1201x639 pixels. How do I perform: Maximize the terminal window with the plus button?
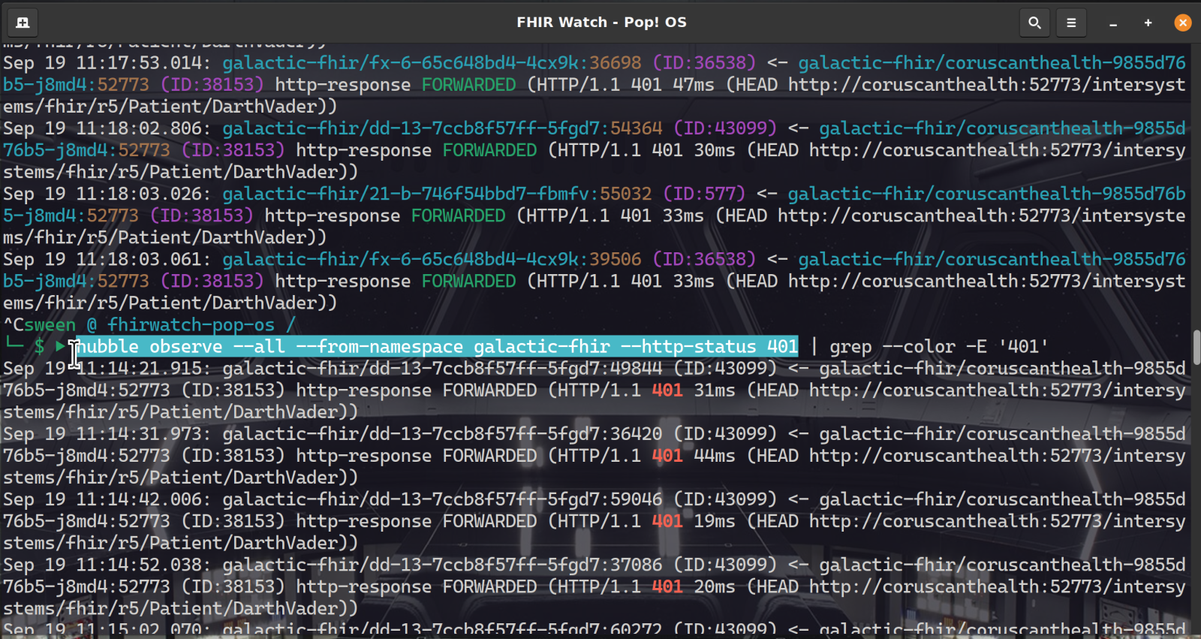pos(1148,23)
